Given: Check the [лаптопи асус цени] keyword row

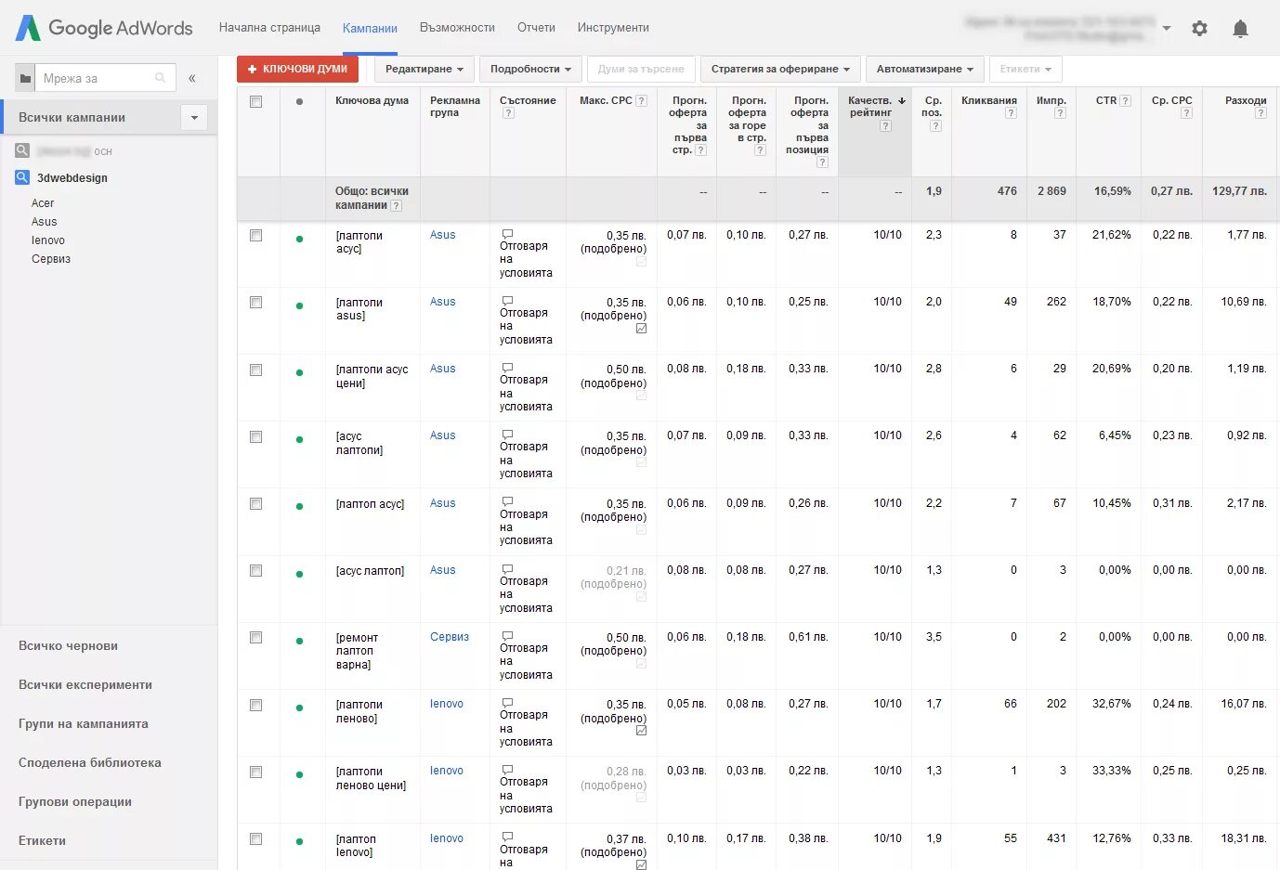Looking at the screenshot, I should click(x=255, y=370).
